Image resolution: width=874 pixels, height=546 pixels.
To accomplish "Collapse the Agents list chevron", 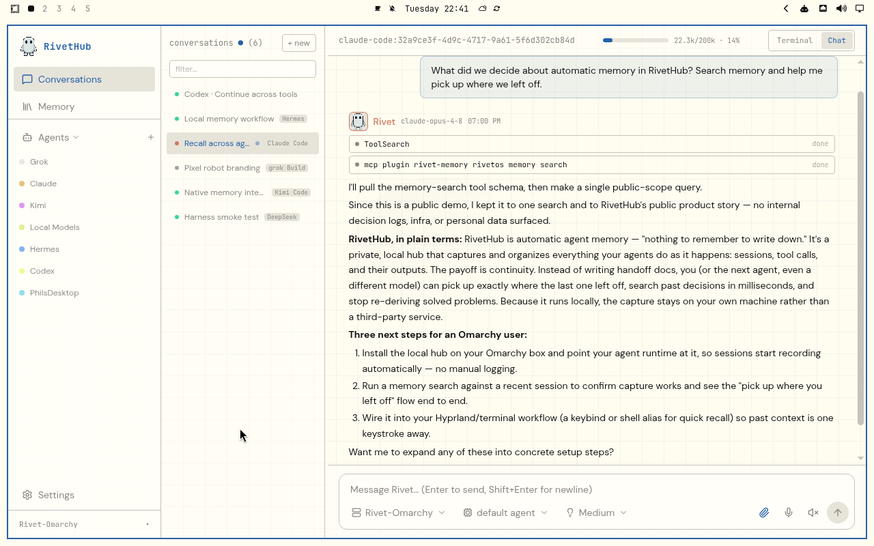I will point(76,137).
